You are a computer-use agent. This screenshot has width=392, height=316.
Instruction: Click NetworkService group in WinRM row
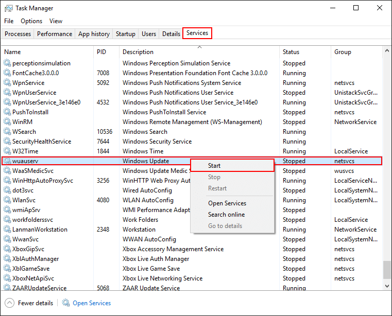(355, 121)
